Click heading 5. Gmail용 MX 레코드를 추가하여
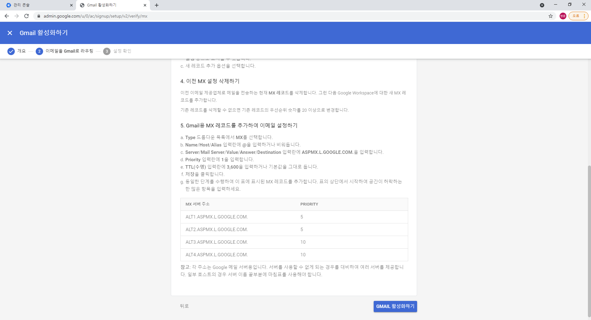Viewport: 591px width, 320px height. coord(239,126)
